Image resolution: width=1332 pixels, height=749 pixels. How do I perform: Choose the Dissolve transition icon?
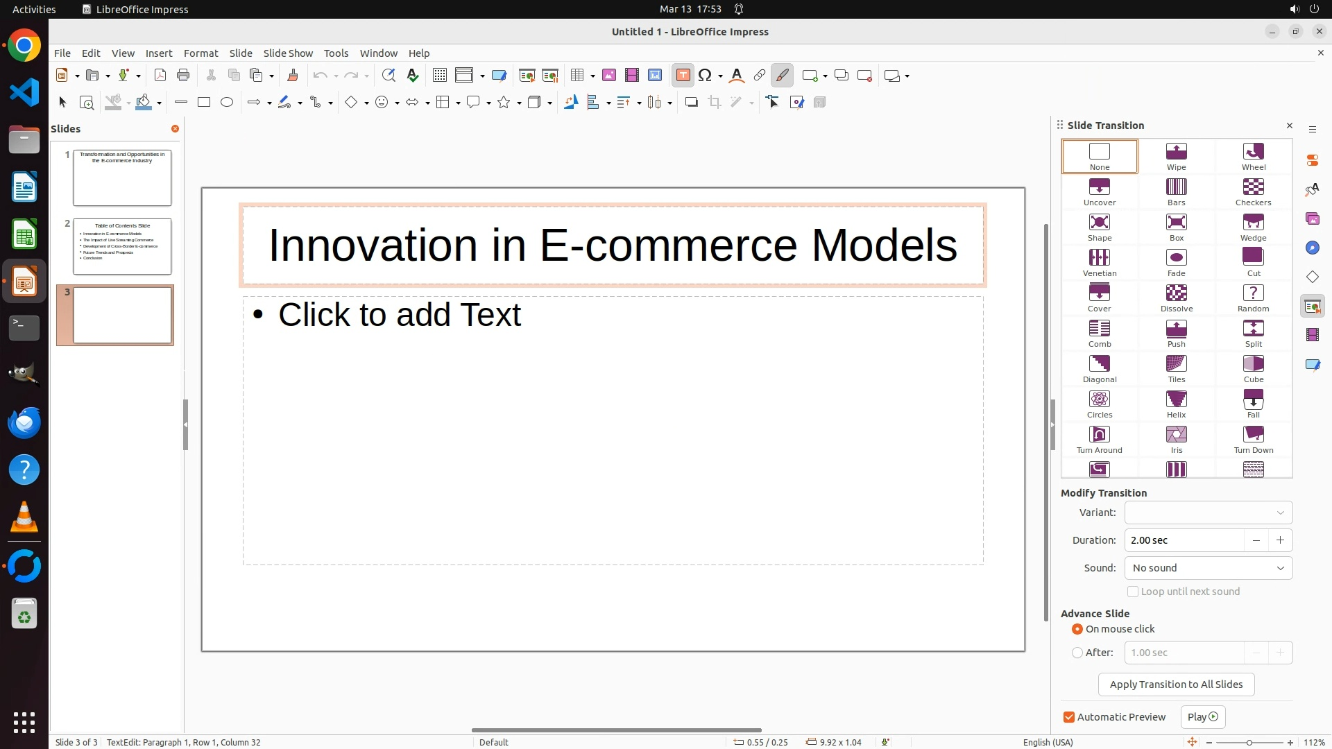point(1176,298)
